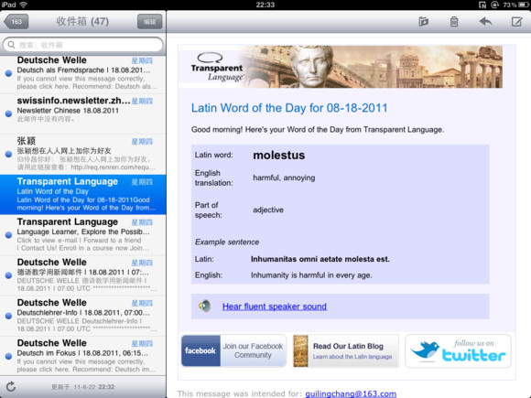Click the Transparent Language logo

point(217,68)
